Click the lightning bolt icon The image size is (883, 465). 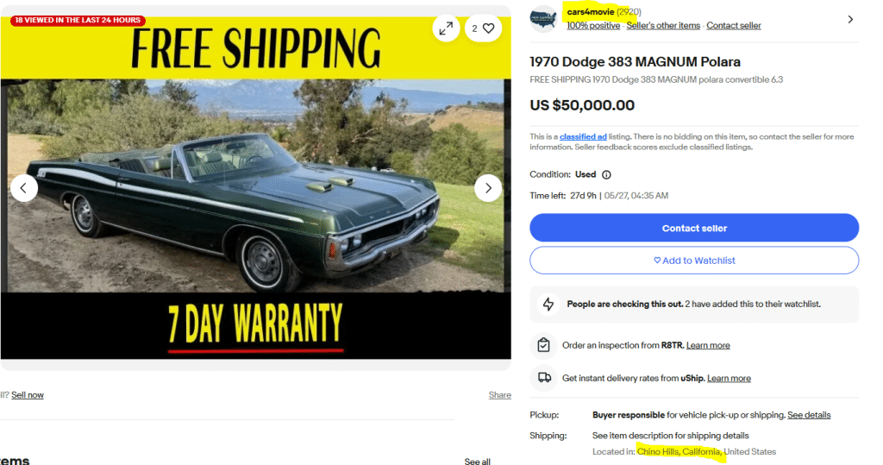[547, 304]
